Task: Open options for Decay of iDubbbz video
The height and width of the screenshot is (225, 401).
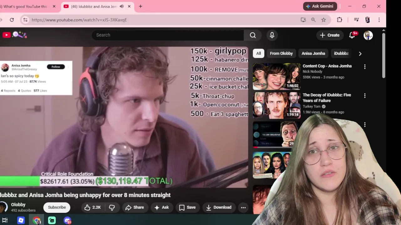Action: (365, 96)
